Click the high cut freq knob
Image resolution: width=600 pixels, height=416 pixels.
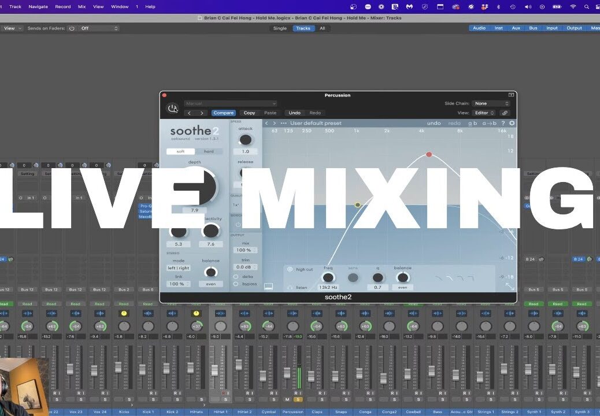pos(328,277)
